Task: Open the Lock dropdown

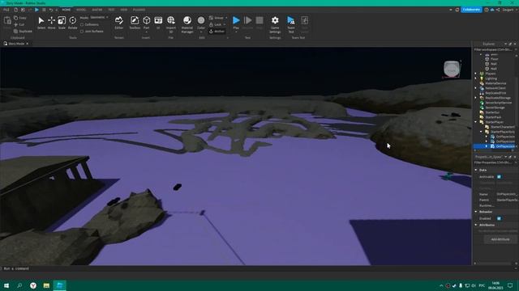Action: [x=217, y=24]
